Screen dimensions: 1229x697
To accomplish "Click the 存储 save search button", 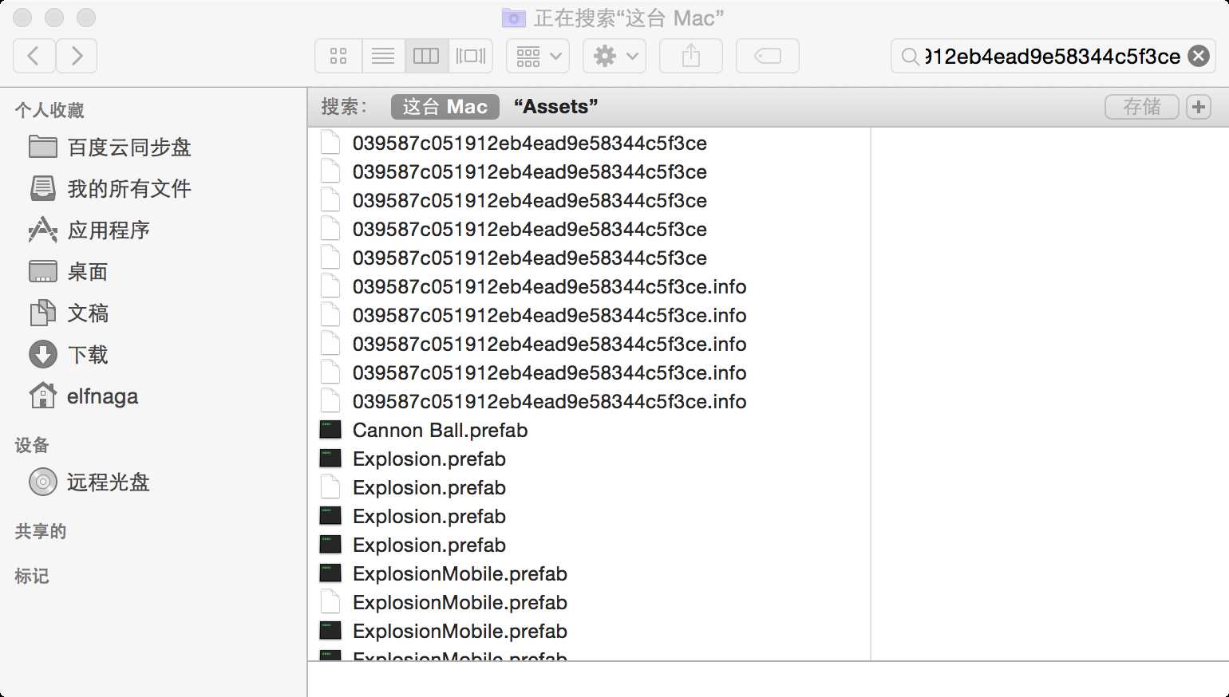I will coord(1141,107).
